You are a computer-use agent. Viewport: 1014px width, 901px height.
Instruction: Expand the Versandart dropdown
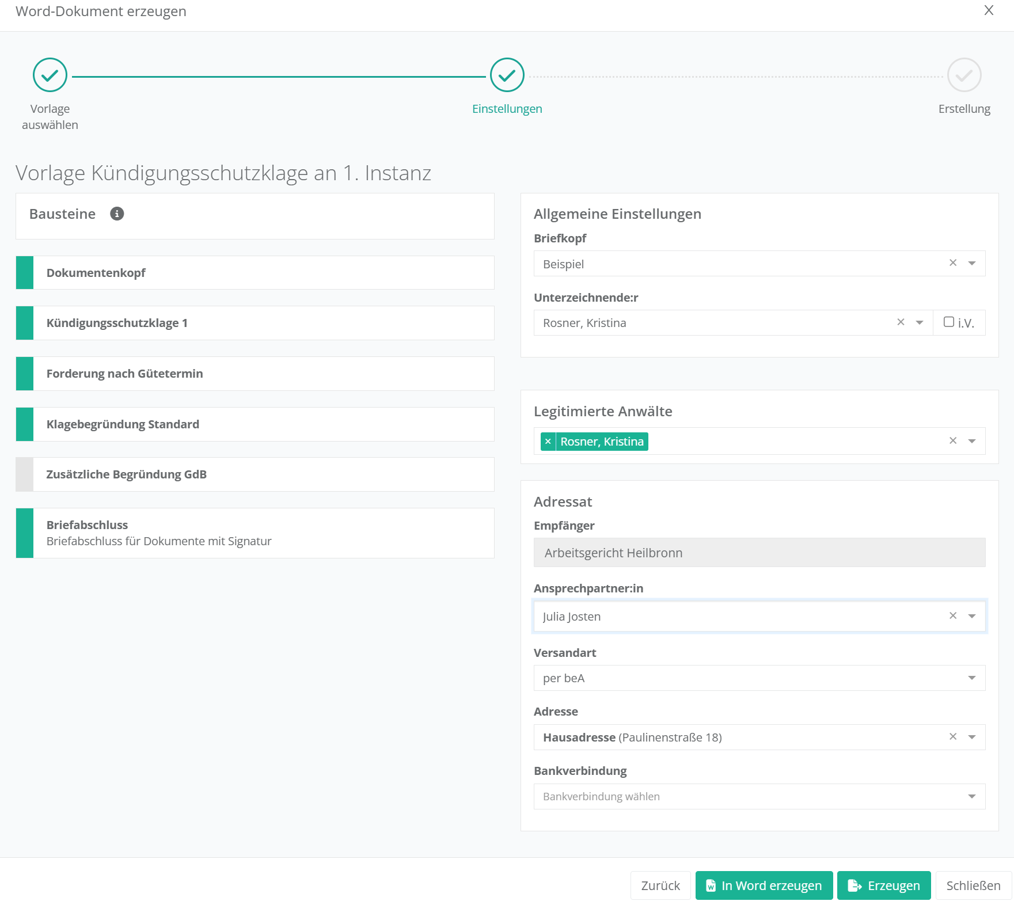pos(972,678)
